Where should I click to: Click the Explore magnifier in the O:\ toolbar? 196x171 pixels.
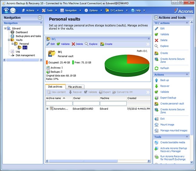(x=86, y=44)
